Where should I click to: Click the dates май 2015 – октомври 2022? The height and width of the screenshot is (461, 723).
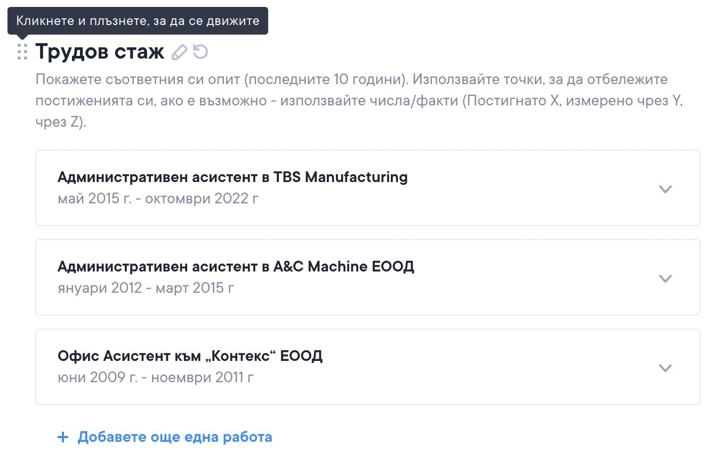tap(159, 199)
